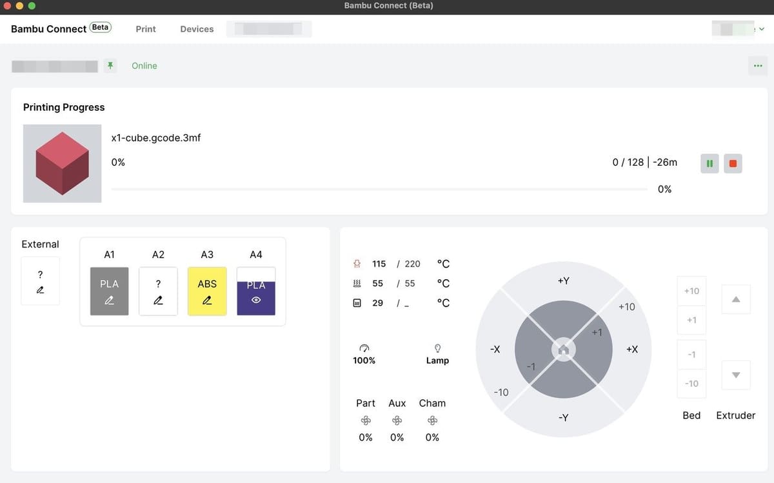
Task: Click the Extruder label
Action: tap(736, 415)
